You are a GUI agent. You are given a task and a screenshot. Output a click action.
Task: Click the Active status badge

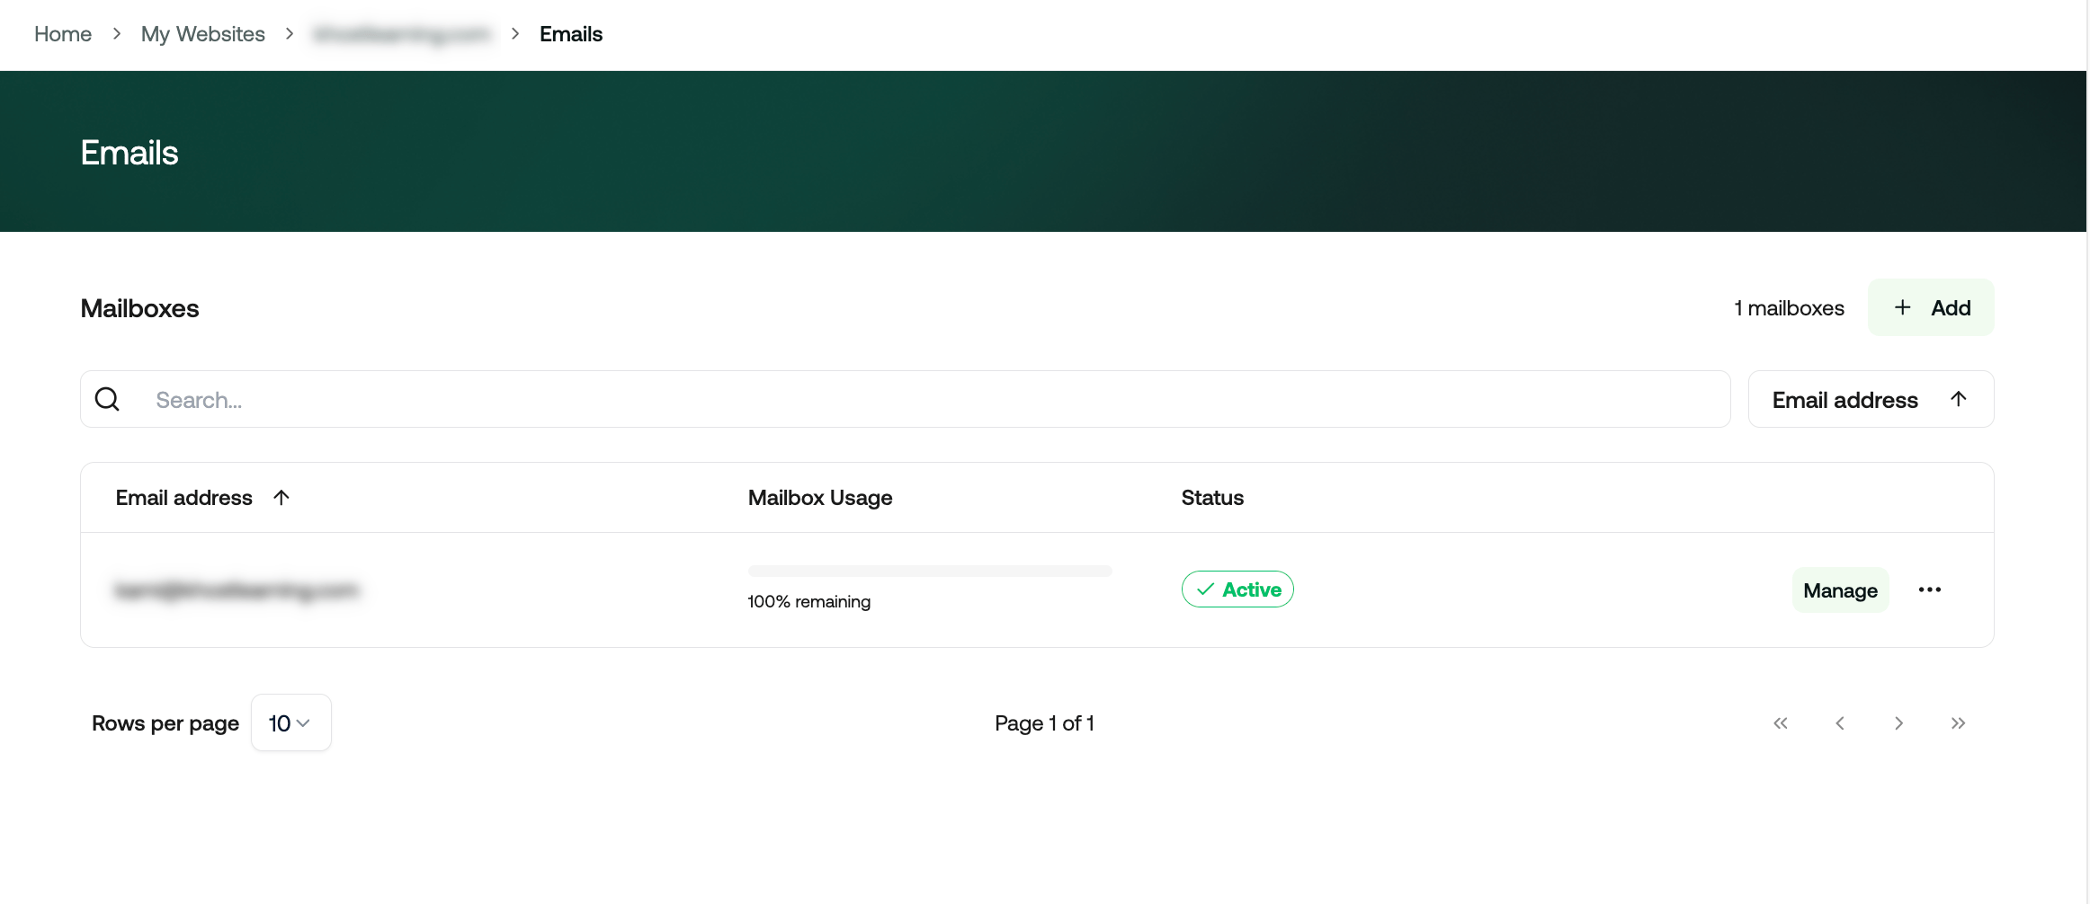click(x=1237, y=589)
